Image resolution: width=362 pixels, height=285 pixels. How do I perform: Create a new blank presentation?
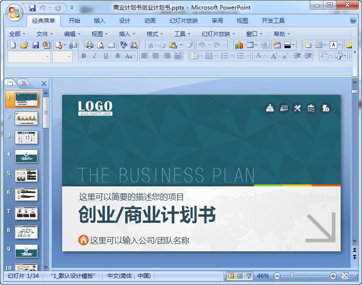[x=13, y=45]
